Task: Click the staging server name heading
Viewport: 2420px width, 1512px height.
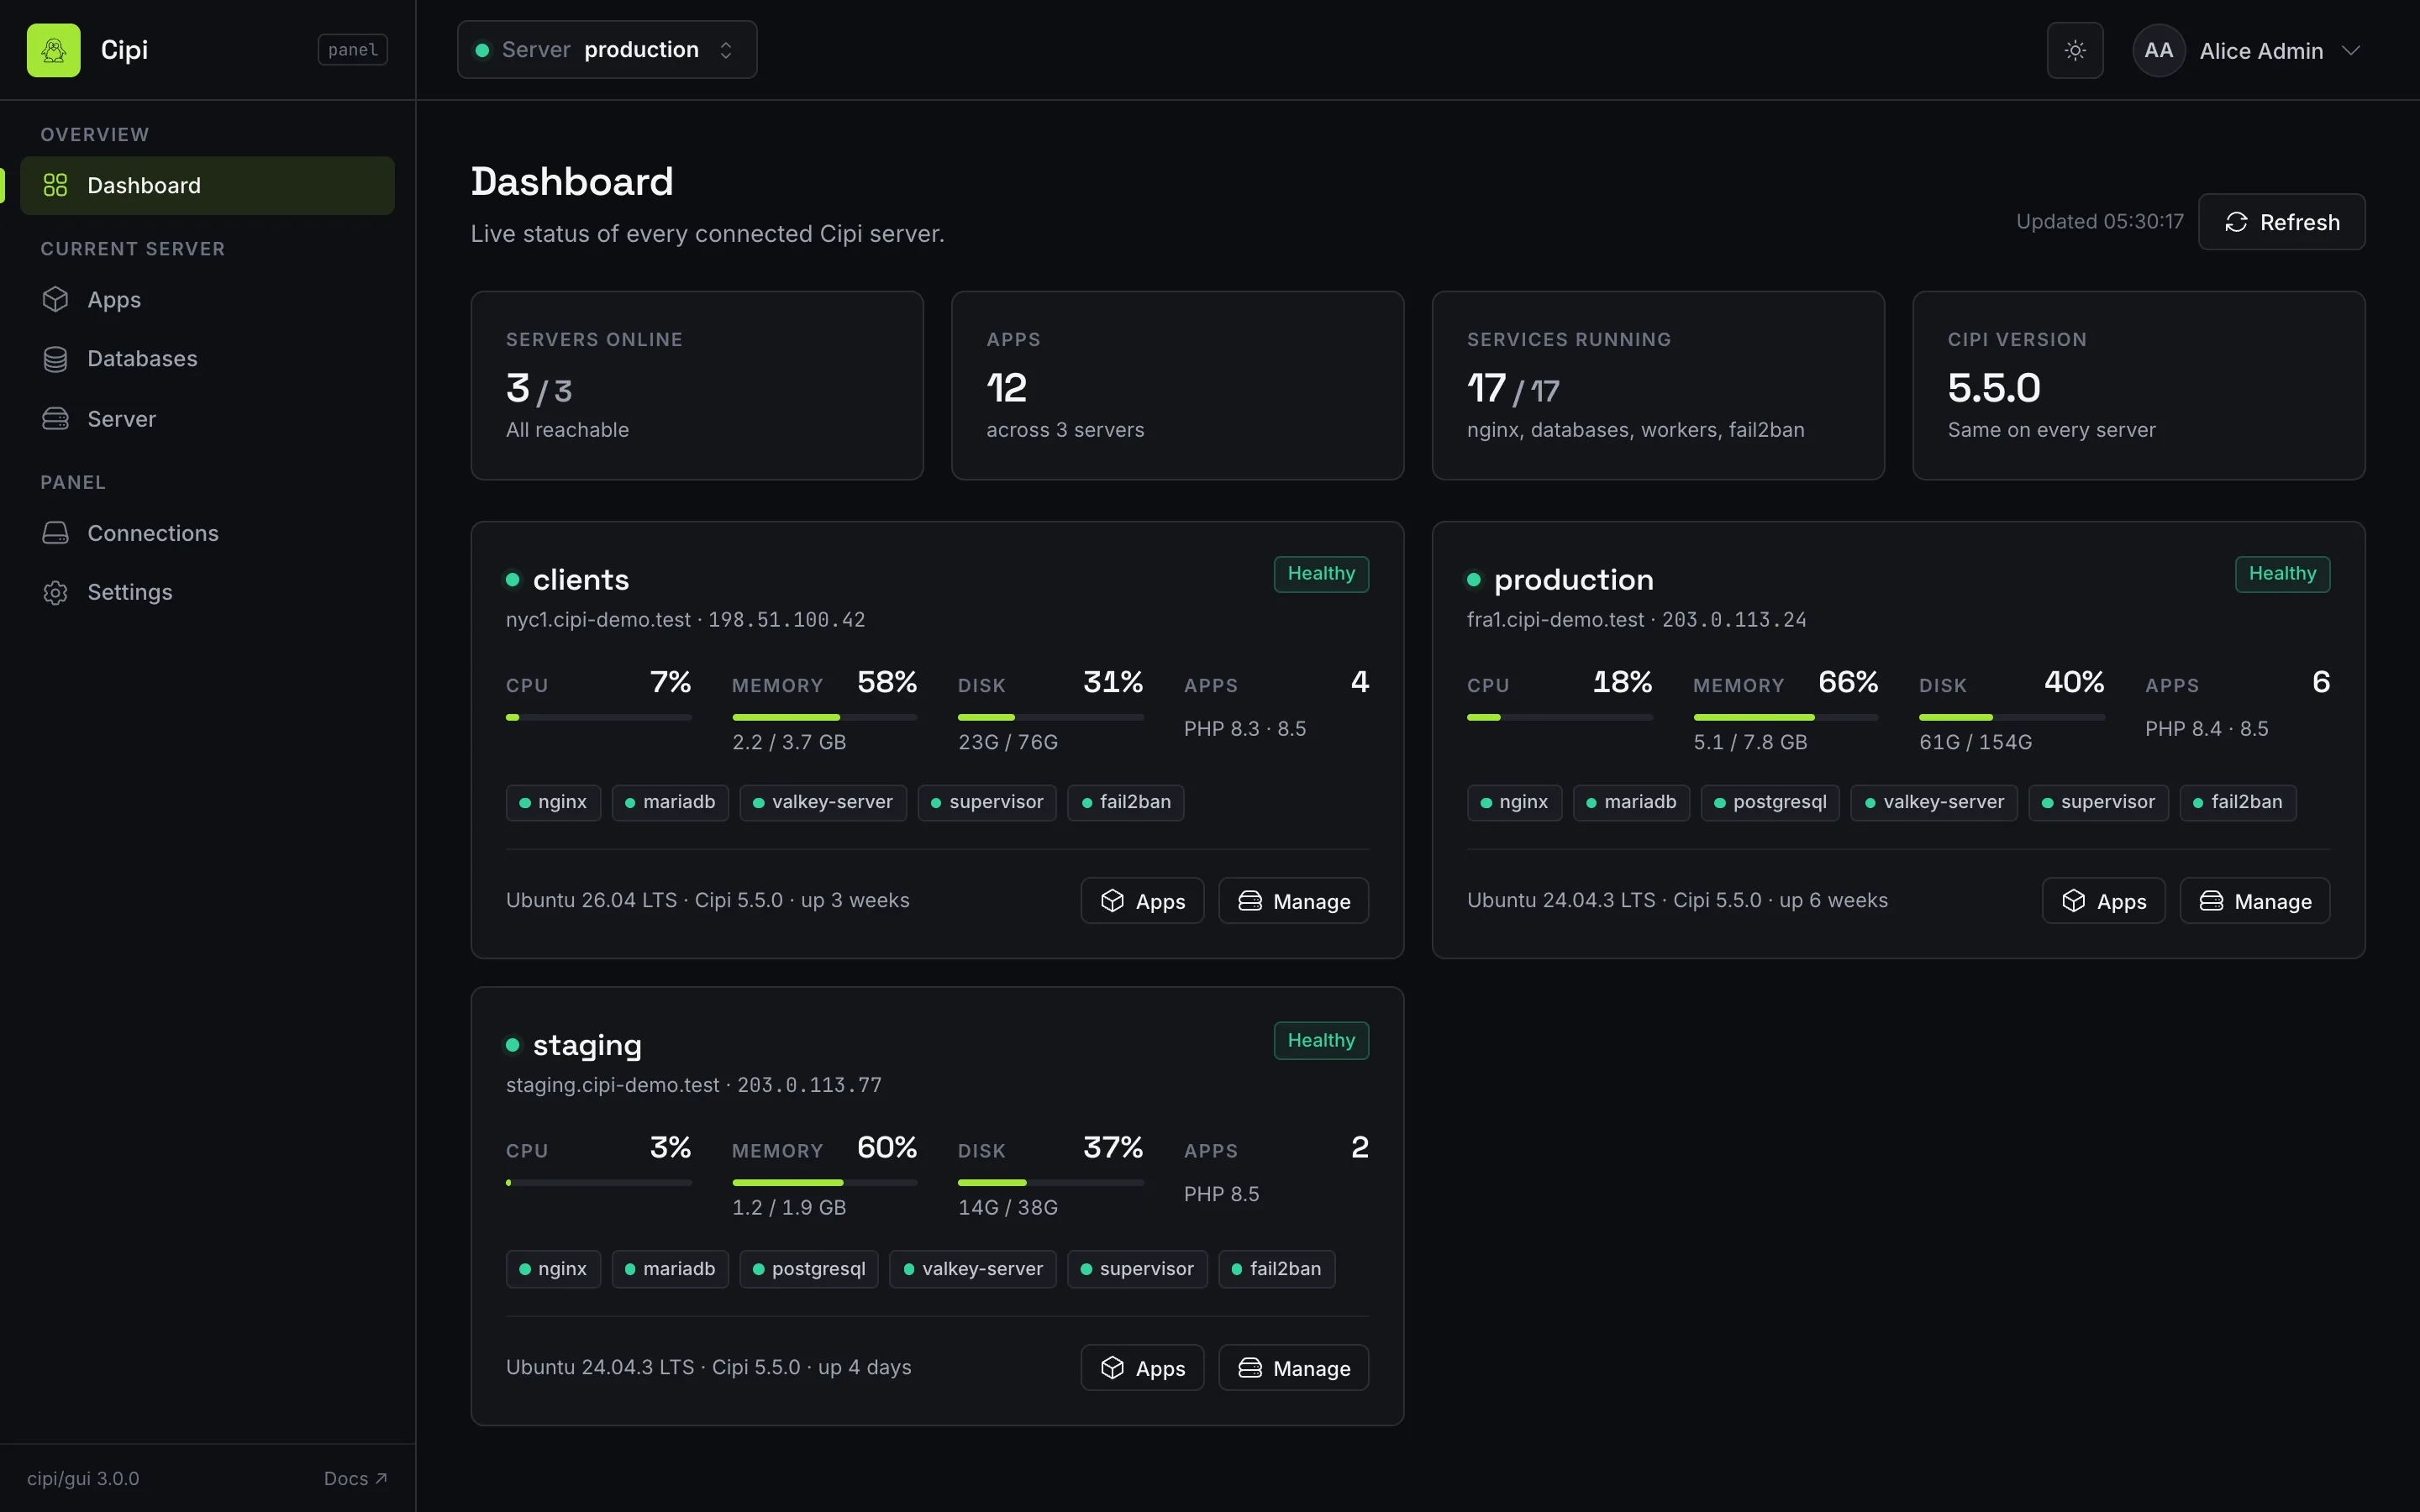Action: 587,1046
